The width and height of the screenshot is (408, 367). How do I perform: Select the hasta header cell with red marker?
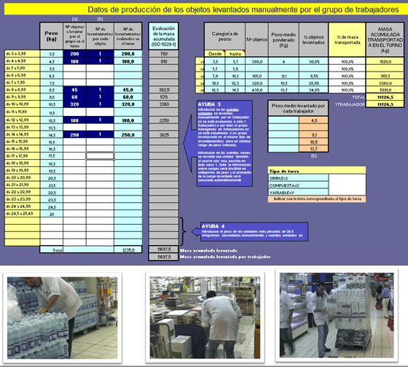[235, 53]
